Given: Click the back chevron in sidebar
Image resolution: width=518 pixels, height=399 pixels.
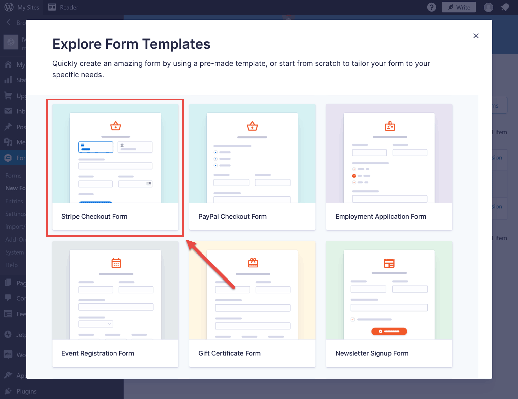Looking at the screenshot, I should point(8,22).
